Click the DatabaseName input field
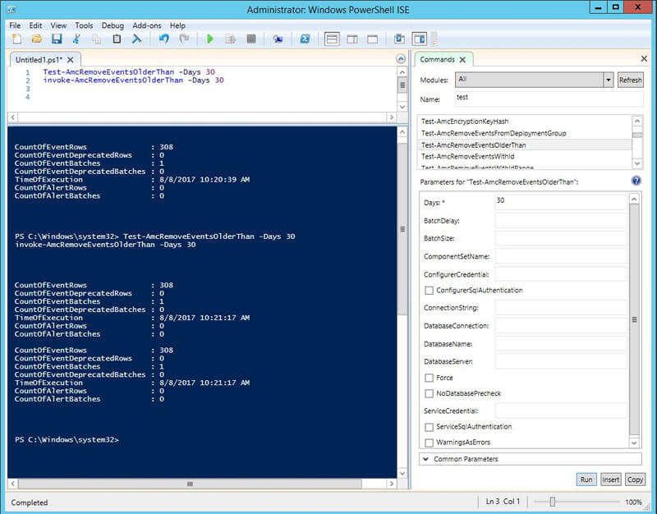 [x=561, y=343]
